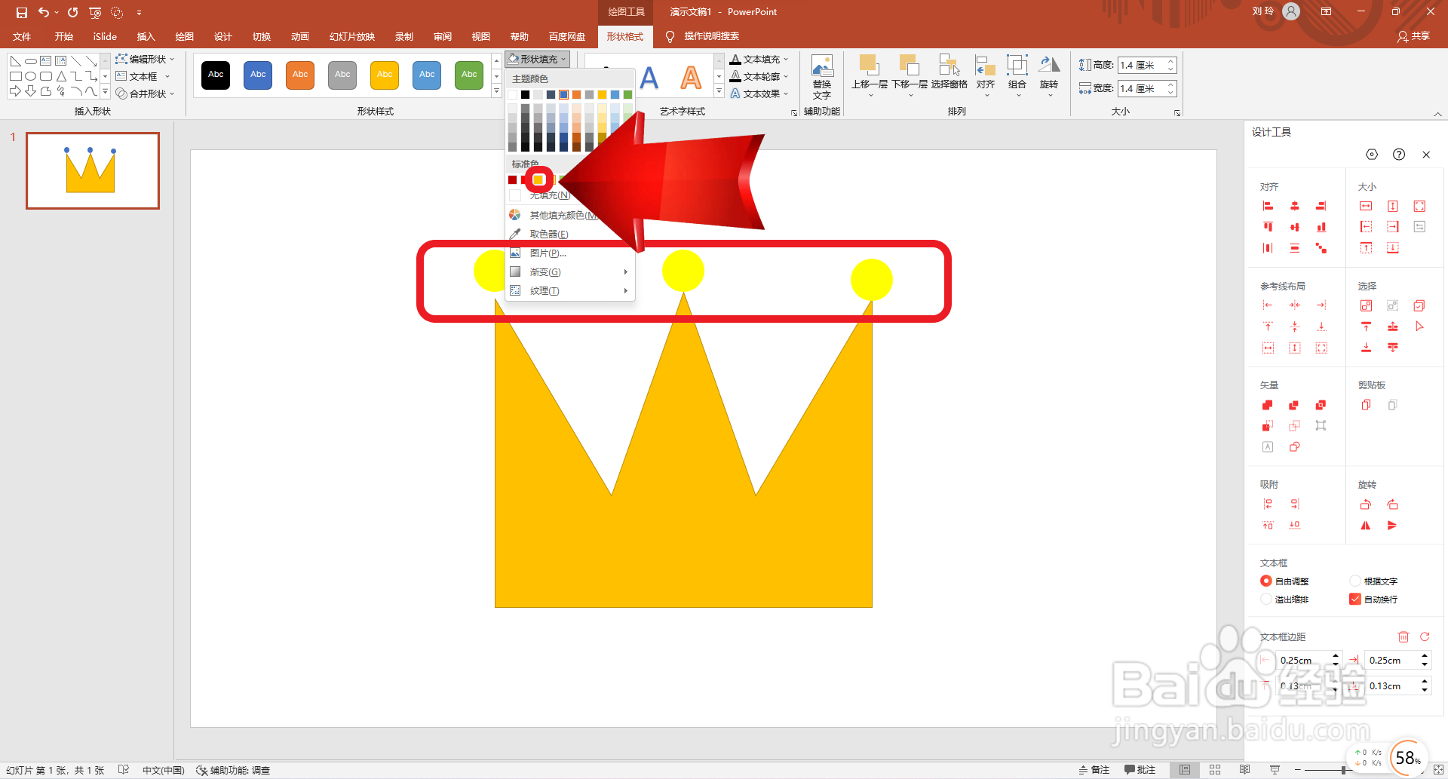The height and width of the screenshot is (779, 1448).
Task: Close the 设计工具 panel
Action: [x=1426, y=155]
